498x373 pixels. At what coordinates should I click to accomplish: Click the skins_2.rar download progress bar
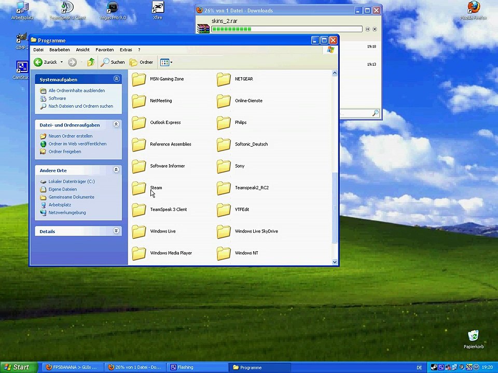286,29
